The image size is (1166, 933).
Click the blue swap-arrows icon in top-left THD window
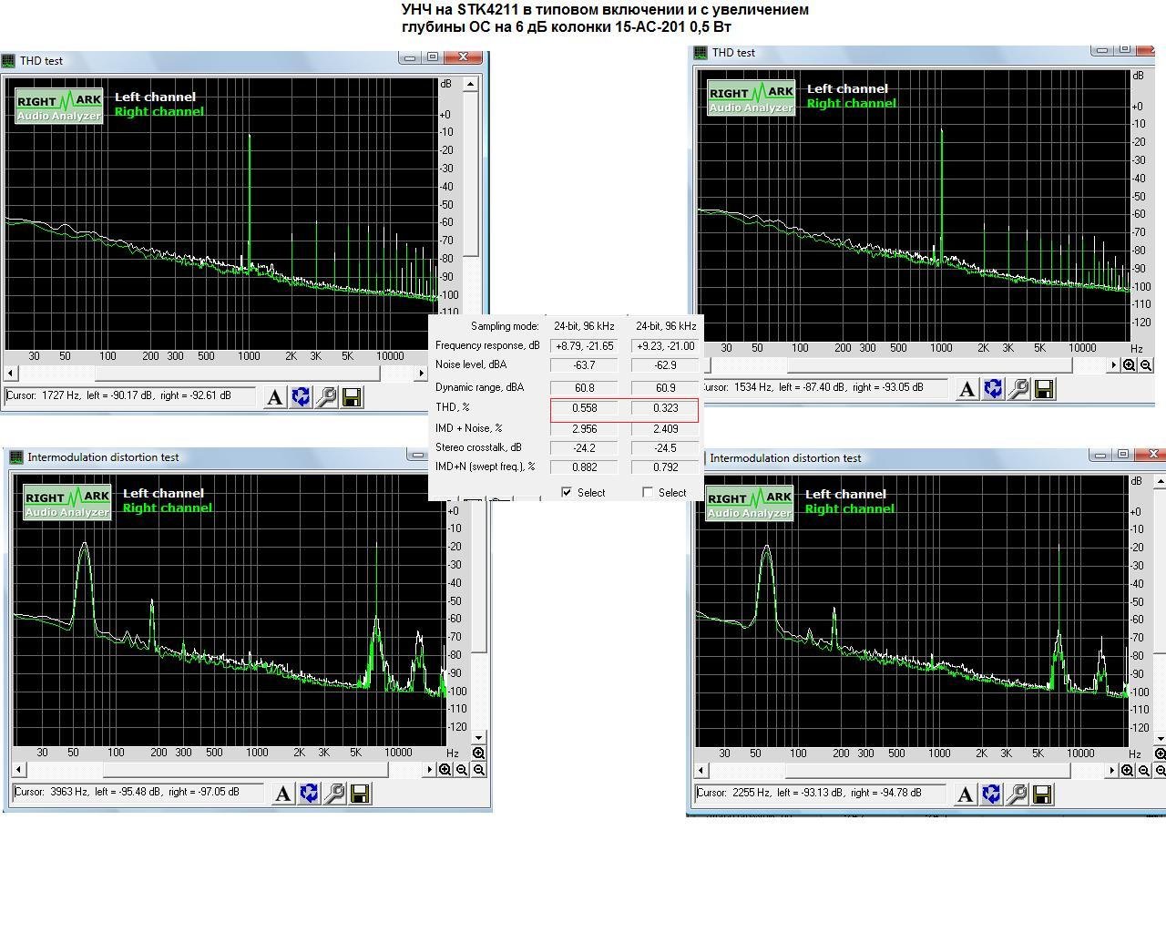301,397
